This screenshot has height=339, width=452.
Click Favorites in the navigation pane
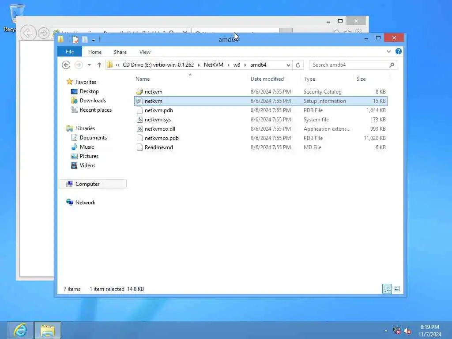click(86, 82)
